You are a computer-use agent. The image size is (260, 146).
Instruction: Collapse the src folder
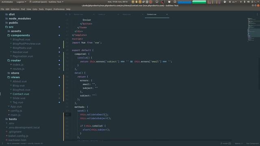coord(11,27)
